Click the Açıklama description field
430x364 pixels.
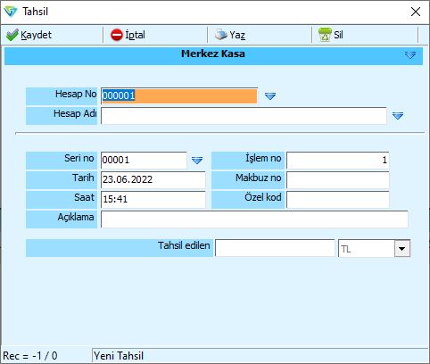(254, 219)
